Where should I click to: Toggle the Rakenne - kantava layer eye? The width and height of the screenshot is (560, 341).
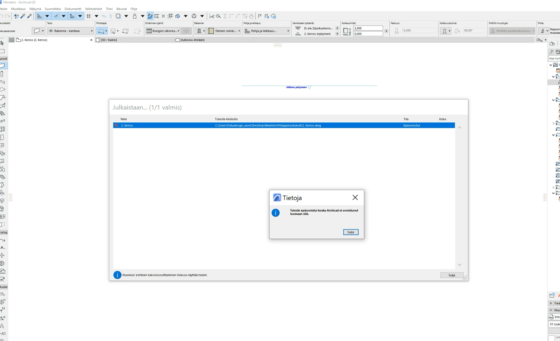pos(51,31)
